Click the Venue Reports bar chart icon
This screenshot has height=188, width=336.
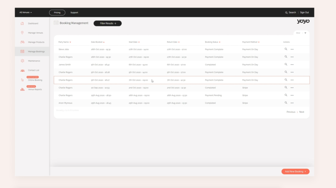(22, 89)
